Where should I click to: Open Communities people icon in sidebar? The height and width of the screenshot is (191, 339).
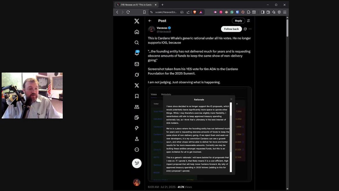coord(137,107)
